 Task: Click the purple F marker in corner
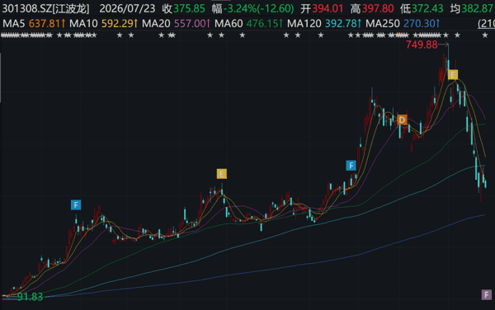pos(487,294)
